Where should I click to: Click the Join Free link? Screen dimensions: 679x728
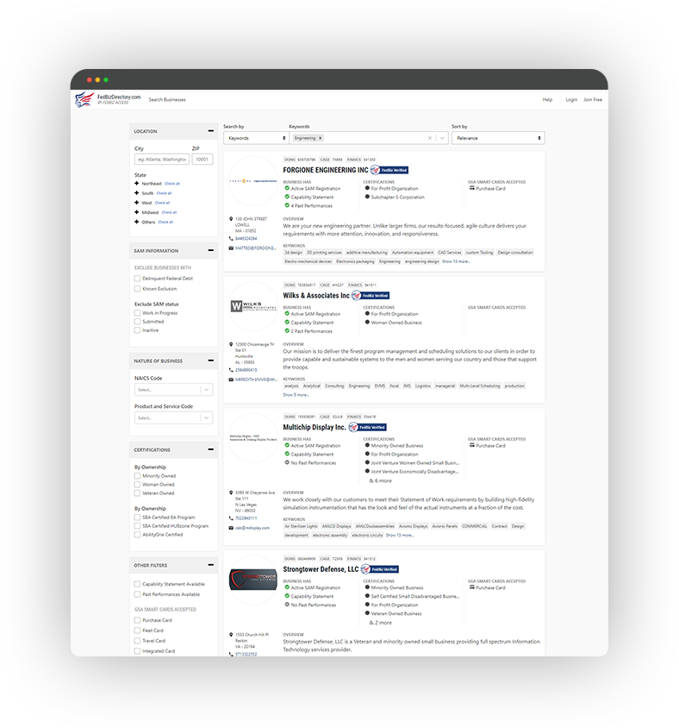(593, 100)
